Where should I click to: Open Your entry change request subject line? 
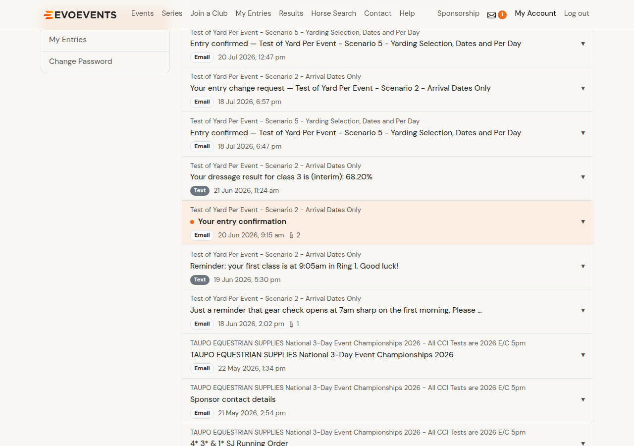340,88
